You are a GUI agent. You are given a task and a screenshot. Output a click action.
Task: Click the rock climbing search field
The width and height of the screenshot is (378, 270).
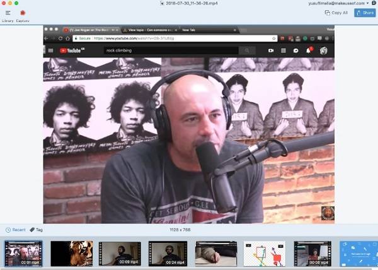171,50
